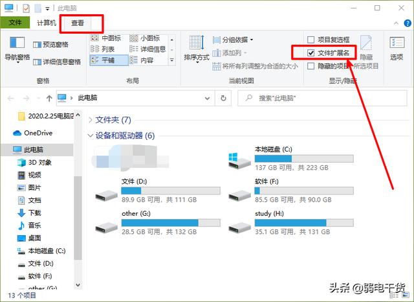Screen dimensions: 414x302
Task: Click navigation pane scroll down arrow
Action: (78, 285)
